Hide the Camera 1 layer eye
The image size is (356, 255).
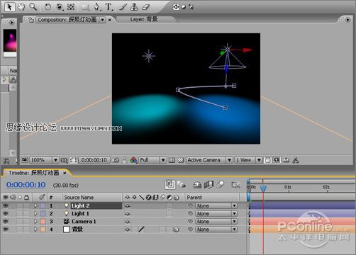pyautogui.click(x=6, y=222)
